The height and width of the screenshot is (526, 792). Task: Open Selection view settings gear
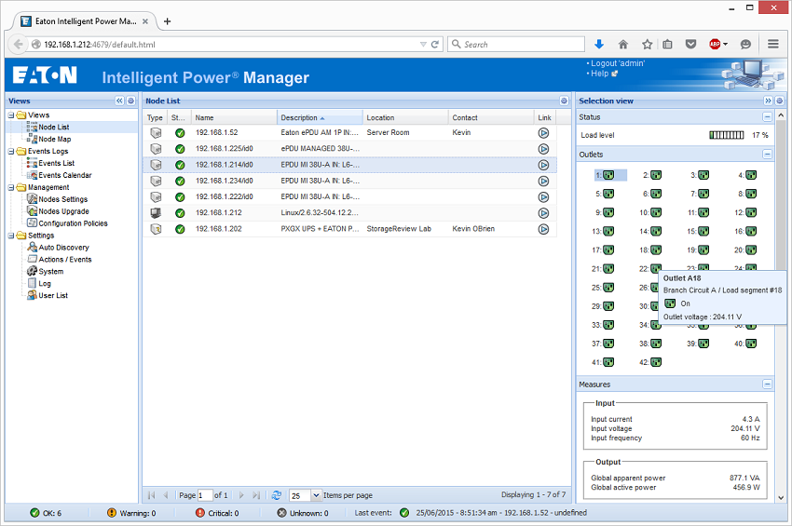[x=779, y=101]
